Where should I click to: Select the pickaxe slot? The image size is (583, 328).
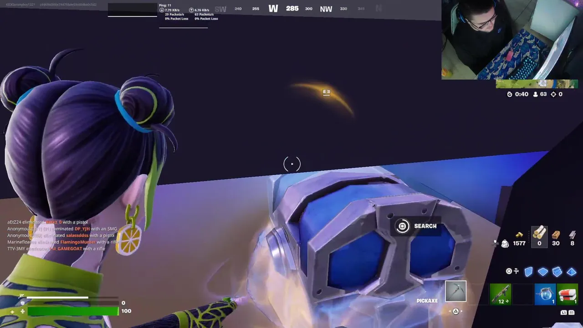(x=456, y=292)
